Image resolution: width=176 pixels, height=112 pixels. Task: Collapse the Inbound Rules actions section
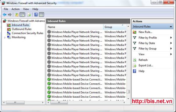[x=171, y=27]
